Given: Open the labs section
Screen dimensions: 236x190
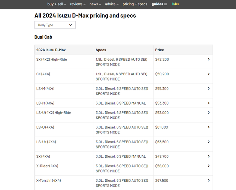Looking at the screenshot, I should 175,4.
